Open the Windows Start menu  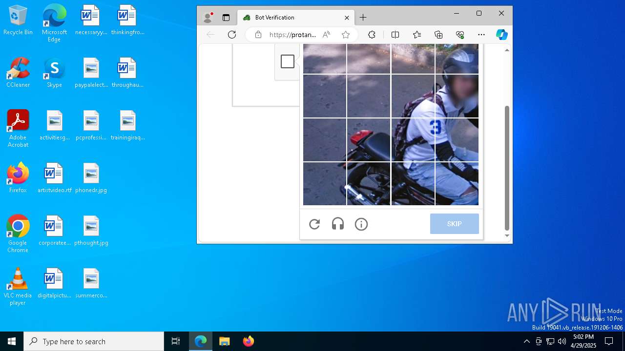coord(12,341)
